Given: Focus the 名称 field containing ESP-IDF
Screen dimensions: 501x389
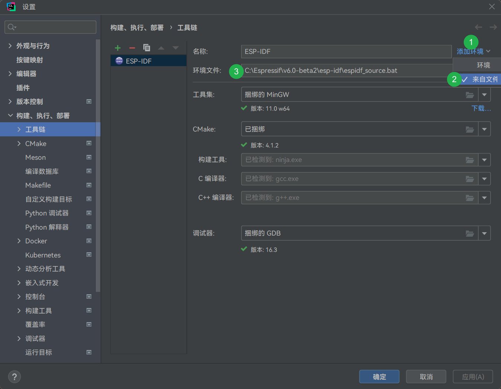Looking at the screenshot, I should click(346, 51).
